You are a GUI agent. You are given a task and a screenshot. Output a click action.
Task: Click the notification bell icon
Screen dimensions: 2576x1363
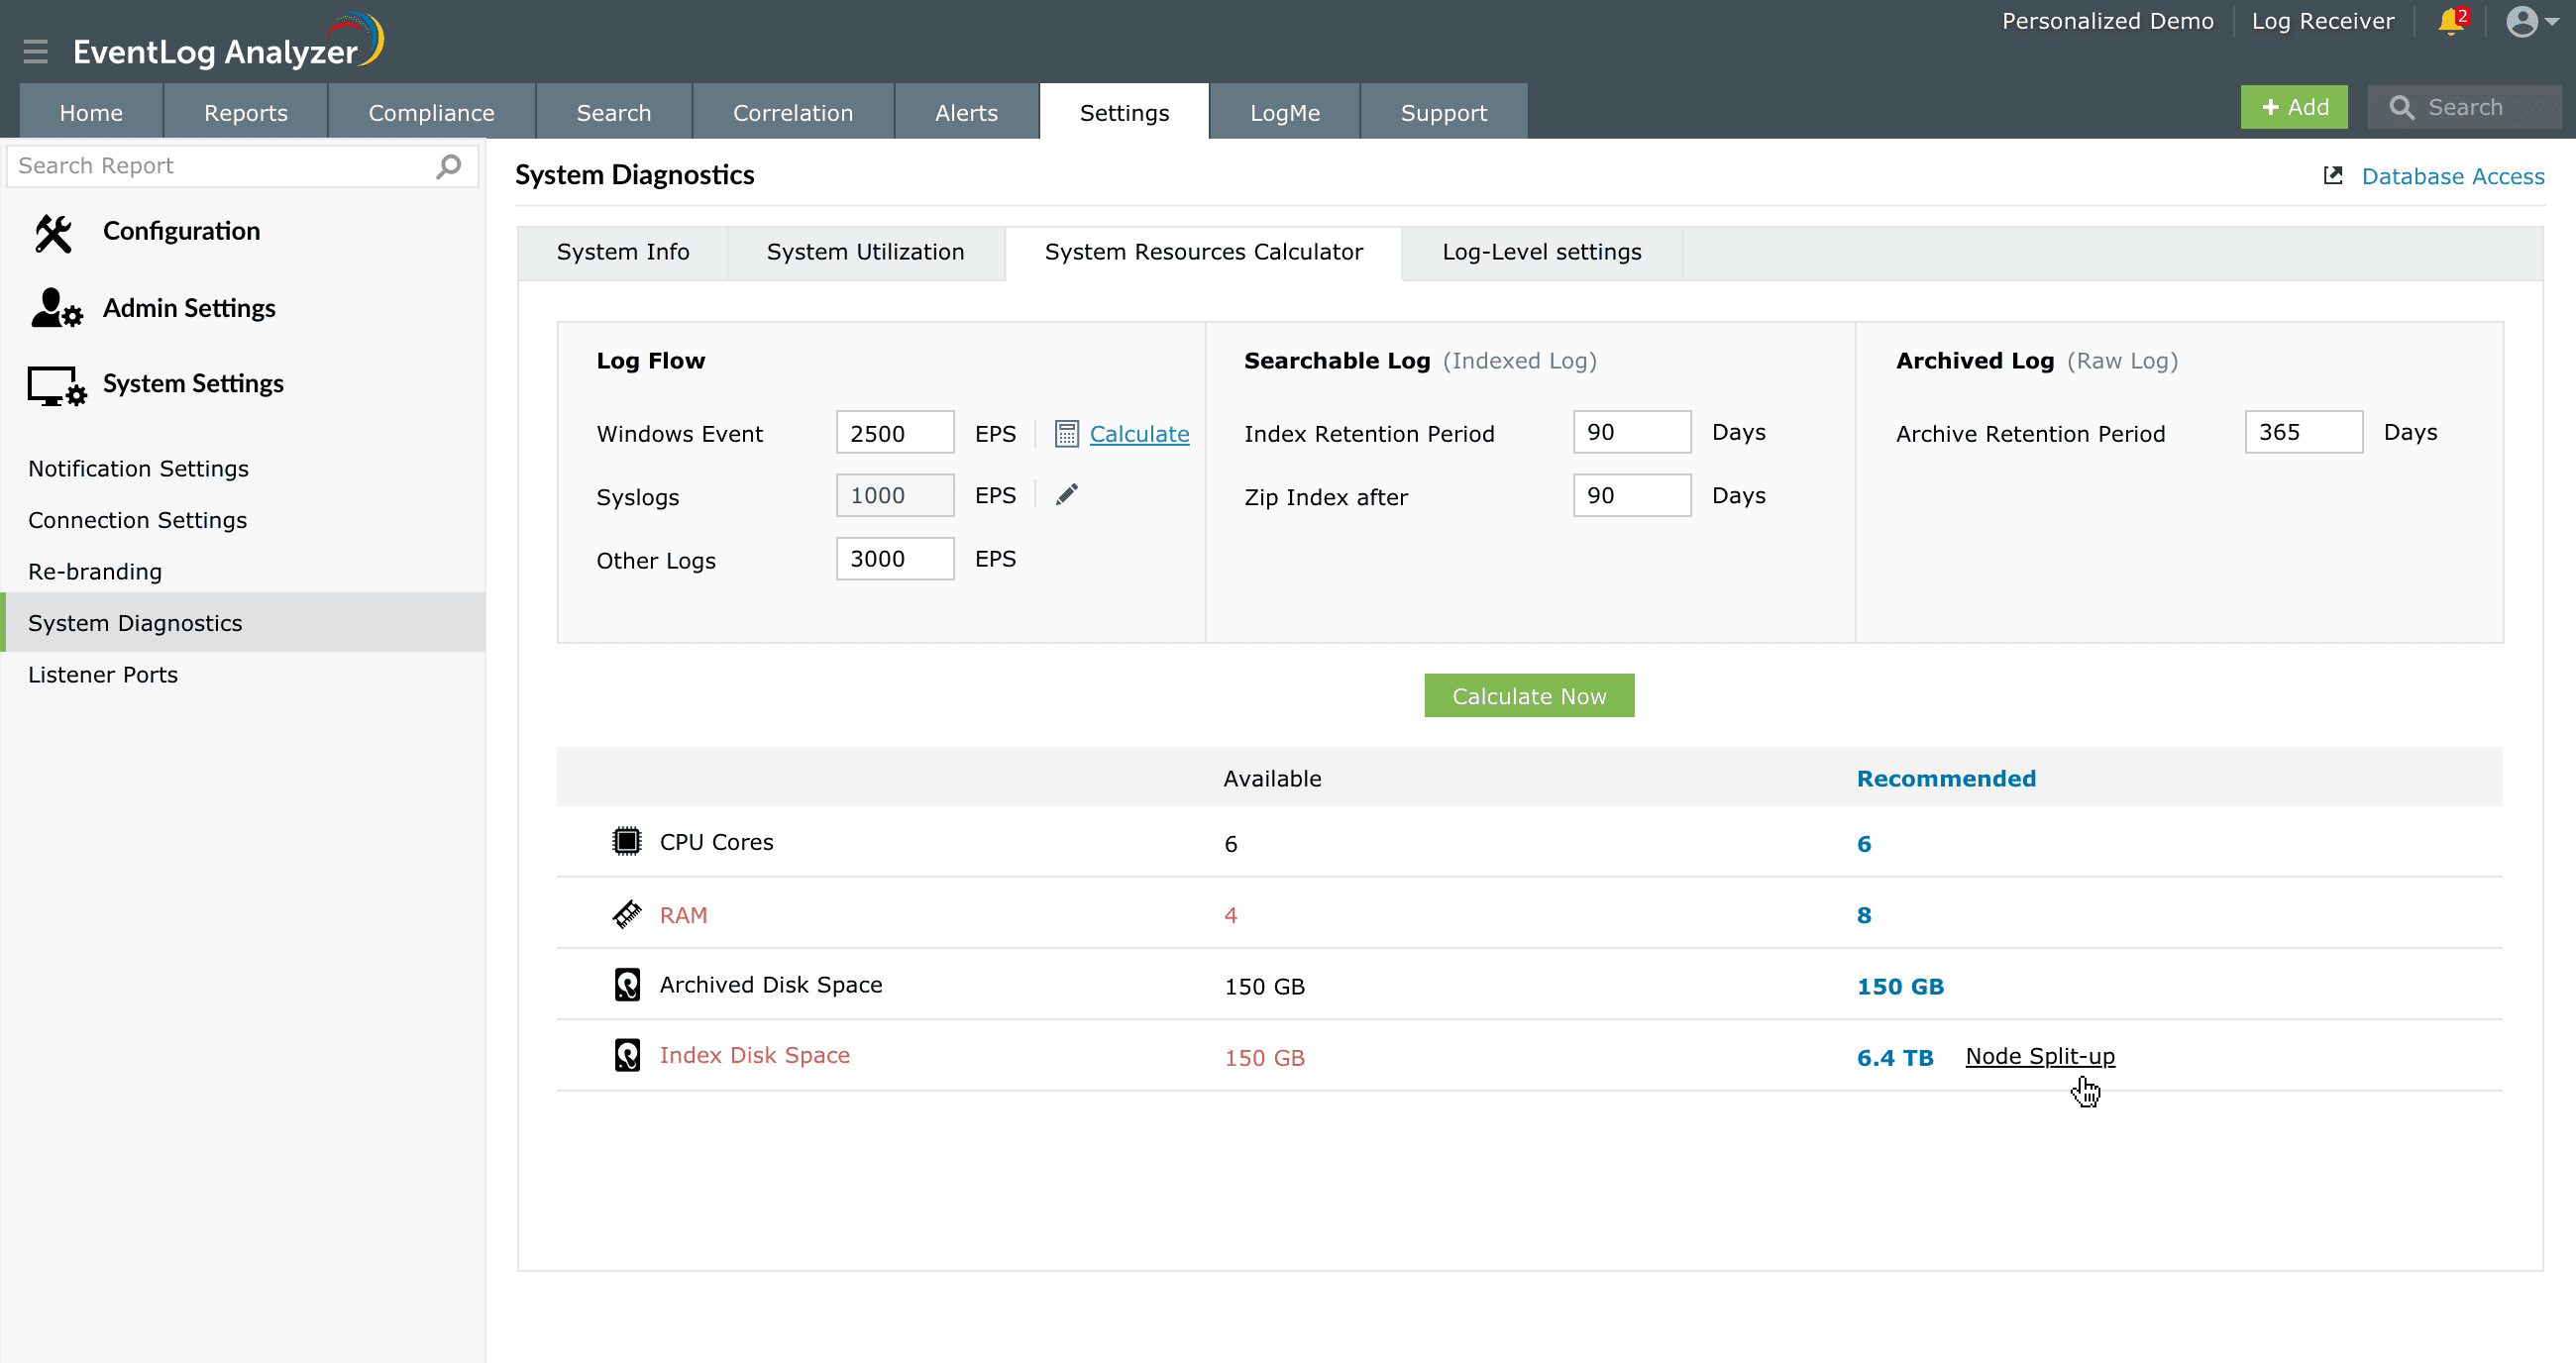tap(2450, 22)
